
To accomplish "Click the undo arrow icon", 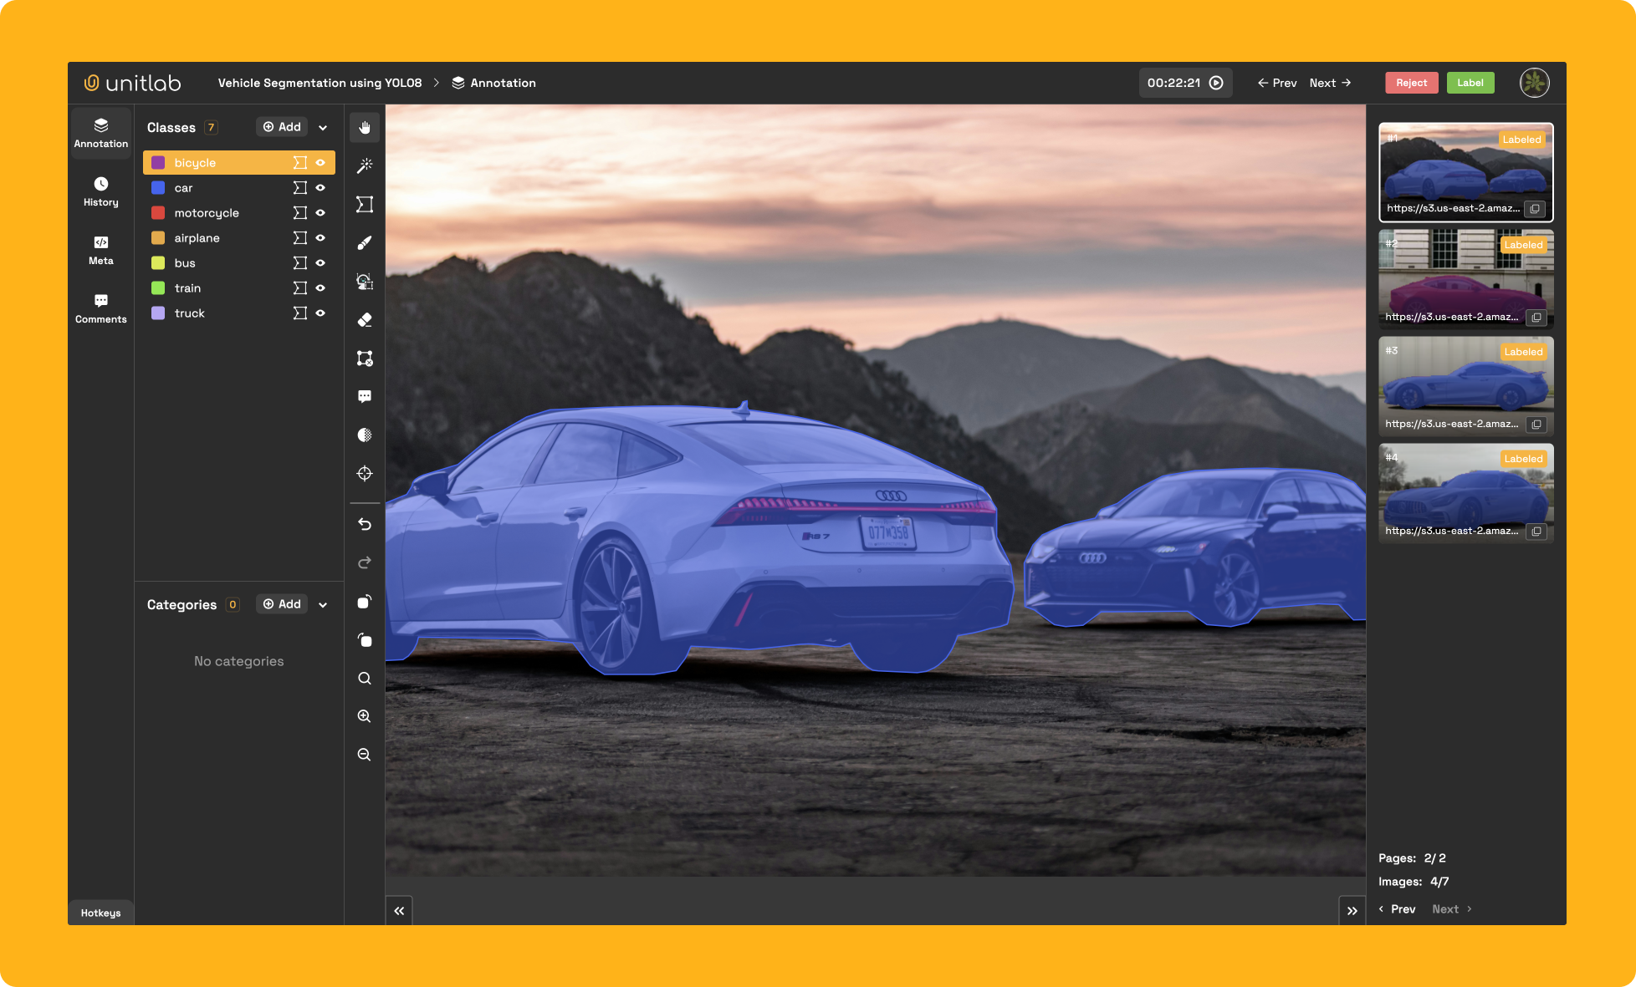I will 365,524.
